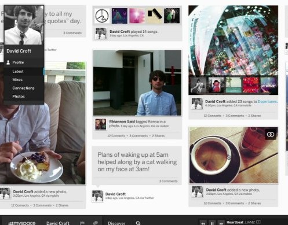Viewport: 288px width, 225px height.
Task: Open the black-and-white mix thumbnail with the figure
Action: pos(198,85)
